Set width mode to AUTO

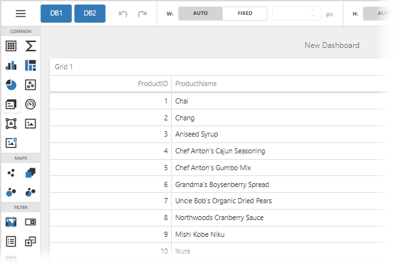(200, 14)
